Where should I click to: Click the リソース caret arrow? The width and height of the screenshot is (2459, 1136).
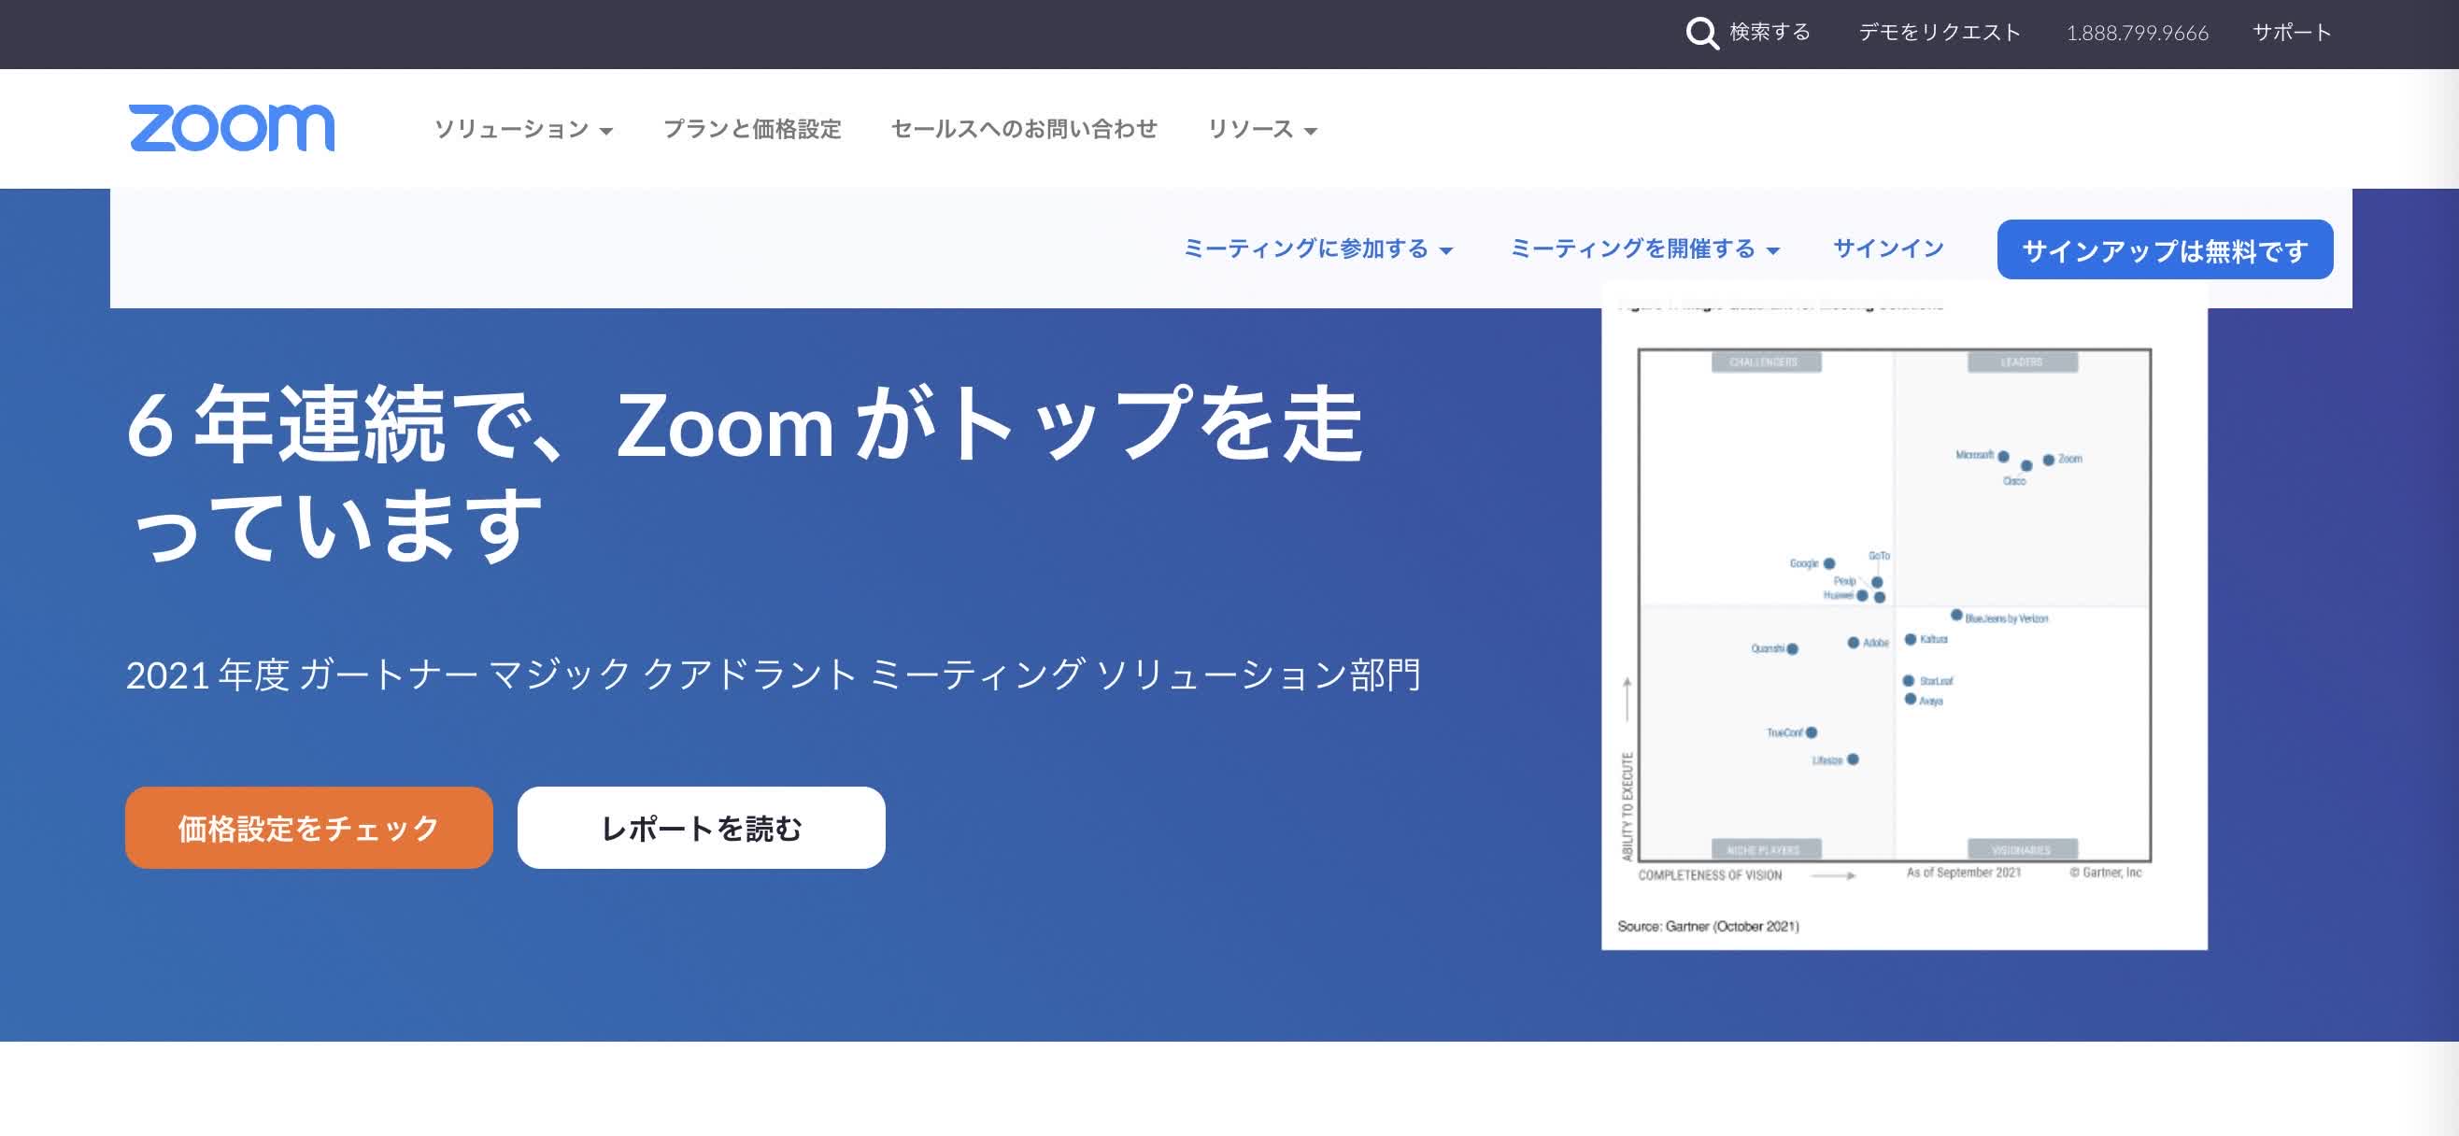(x=1311, y=132)
